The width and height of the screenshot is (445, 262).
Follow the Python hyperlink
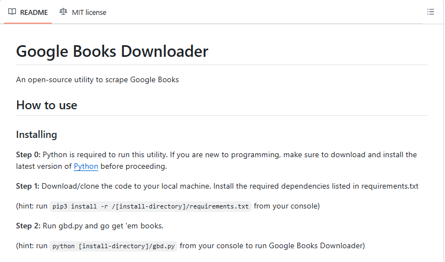(x=86, y=166)
